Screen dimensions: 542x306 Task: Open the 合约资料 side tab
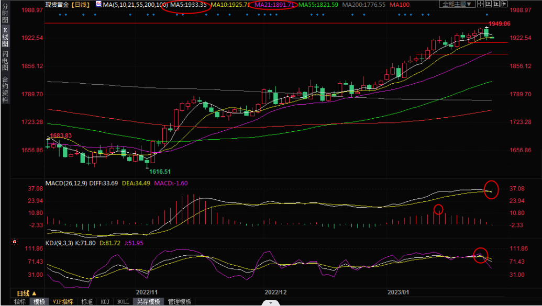coord(5,89)
